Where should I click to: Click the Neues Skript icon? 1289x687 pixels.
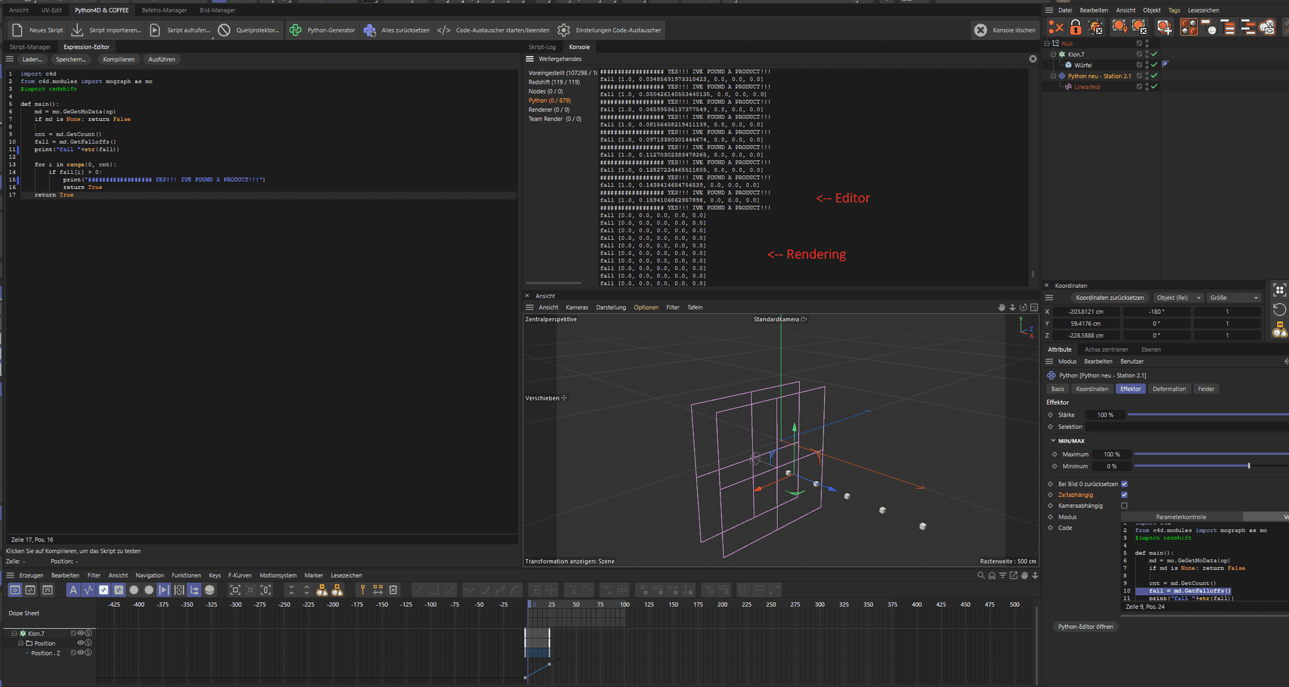pyautogui.click(x=18, y=30)
